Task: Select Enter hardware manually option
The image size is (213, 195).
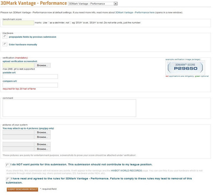Action: [x=5, y=44]
